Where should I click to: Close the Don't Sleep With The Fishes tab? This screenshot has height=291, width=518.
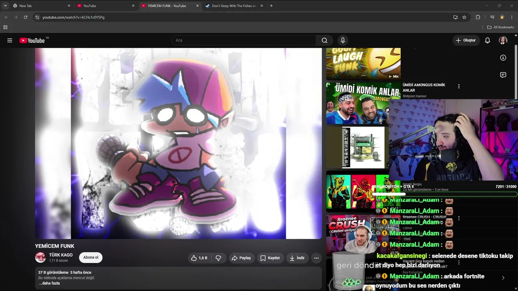coord(261,6)
